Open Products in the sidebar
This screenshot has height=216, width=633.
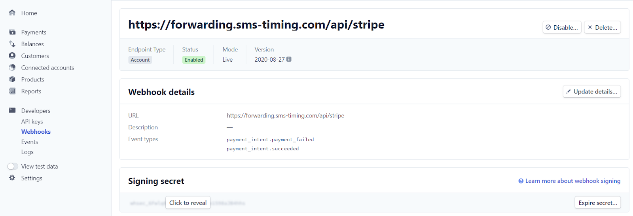[x=33, y=80]
